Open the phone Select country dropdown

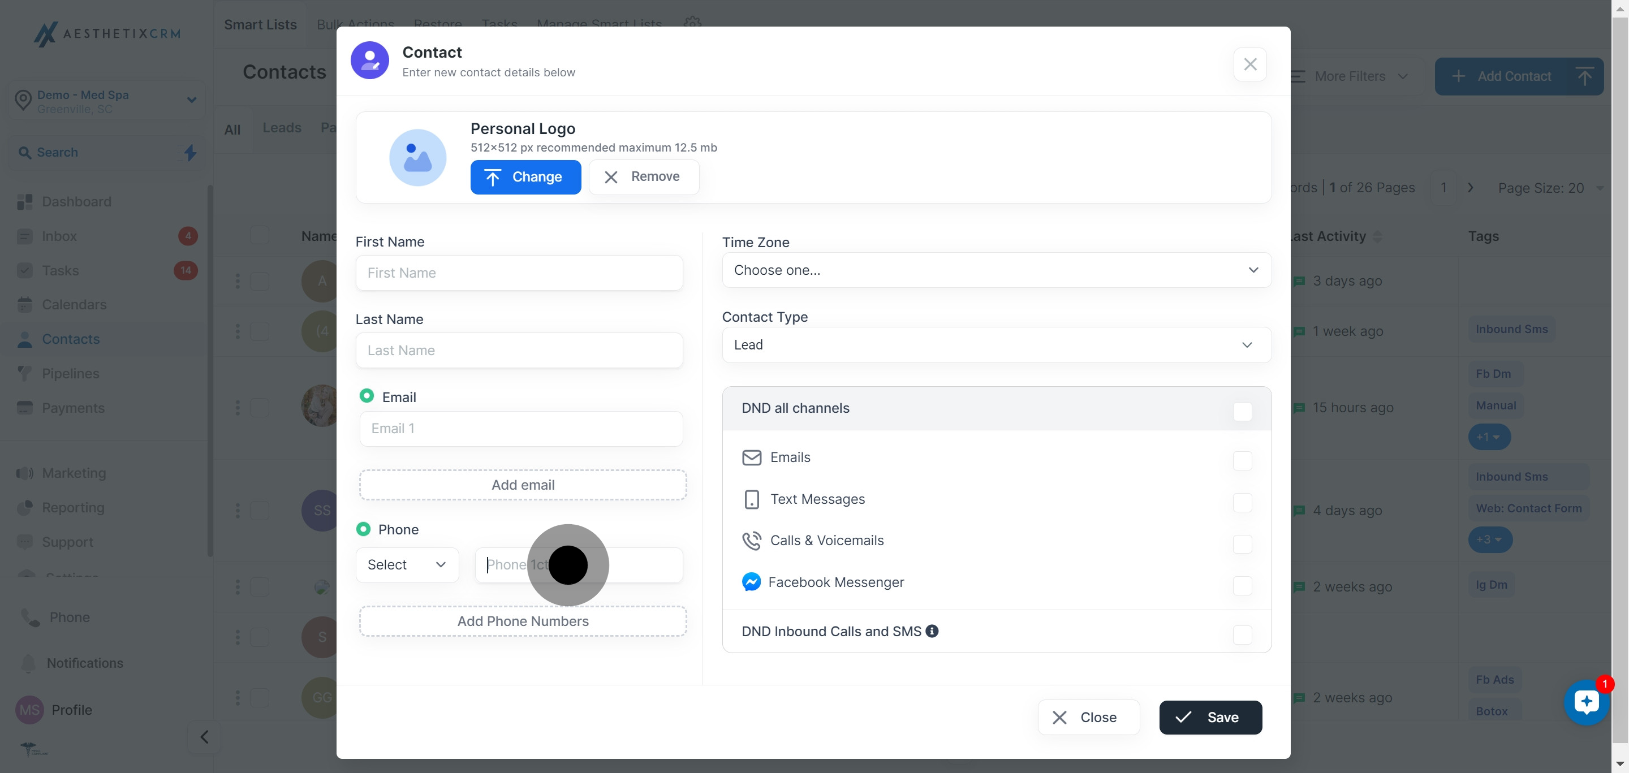tap(407, 564)
